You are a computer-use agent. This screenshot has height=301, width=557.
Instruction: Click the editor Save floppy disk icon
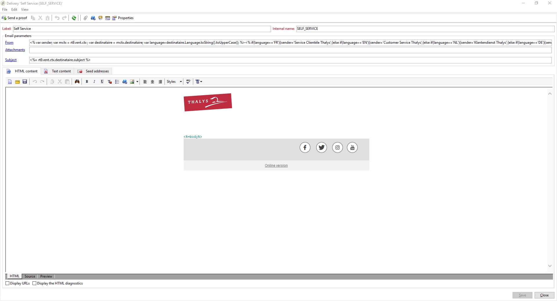click(x=25, y=82)
